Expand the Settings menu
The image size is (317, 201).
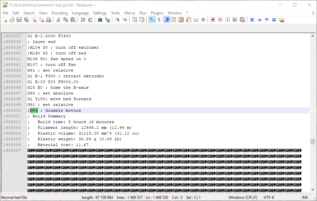(x=100, y=13)
